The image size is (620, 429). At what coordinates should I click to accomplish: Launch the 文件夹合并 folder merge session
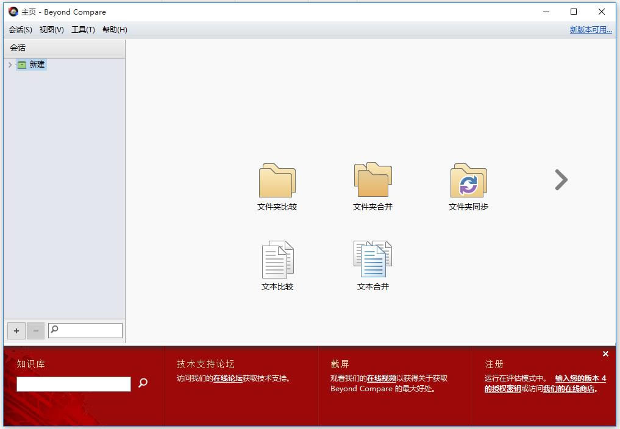pyautogui.click(x=372, y=180)
